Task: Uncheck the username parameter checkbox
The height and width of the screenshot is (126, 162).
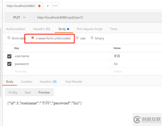Action: tap(9, 56)
